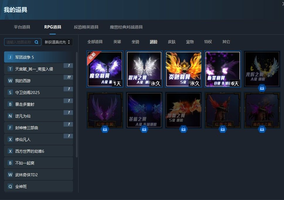Select the 混沌之翼 permanent wings item
The height and width of the screenshot is (200, 284).
[x=144, y=69]
